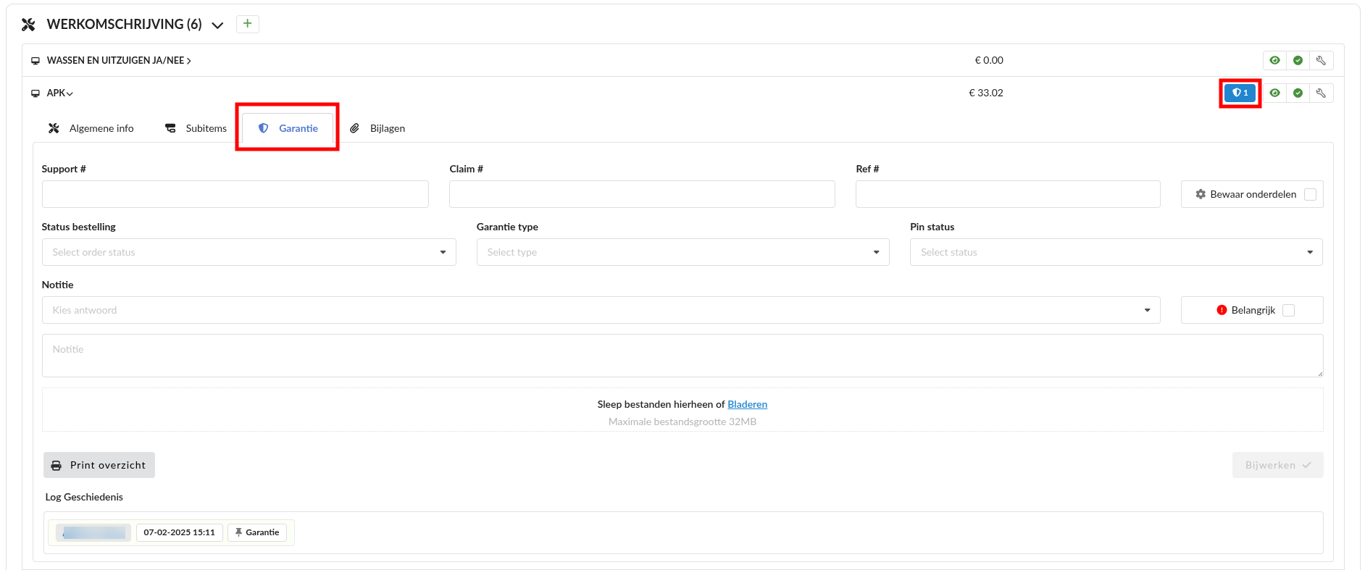1365x570 pixels.
Task: Click the wrench icon on Wassen en Uitzuigen row
Action: pos(1321,60)
